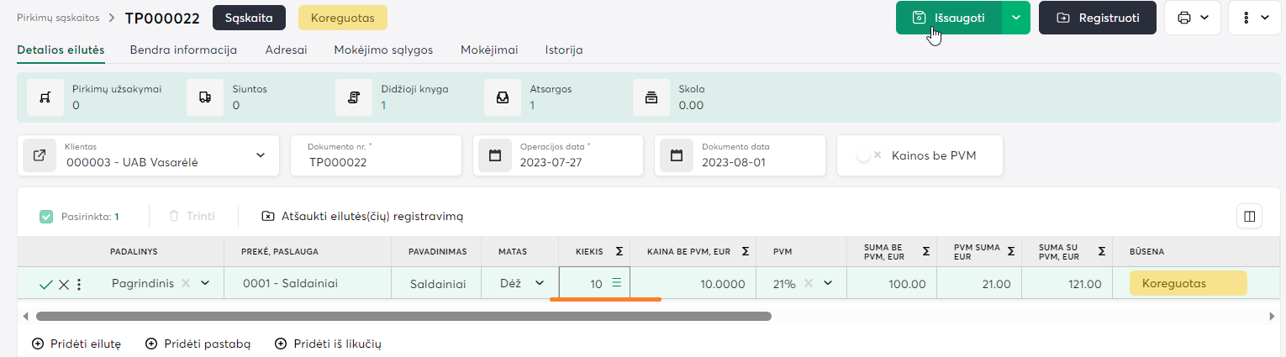1286x357 pixels.
Task: Open the PVM 21% rate dropdown
Action: 828,284
